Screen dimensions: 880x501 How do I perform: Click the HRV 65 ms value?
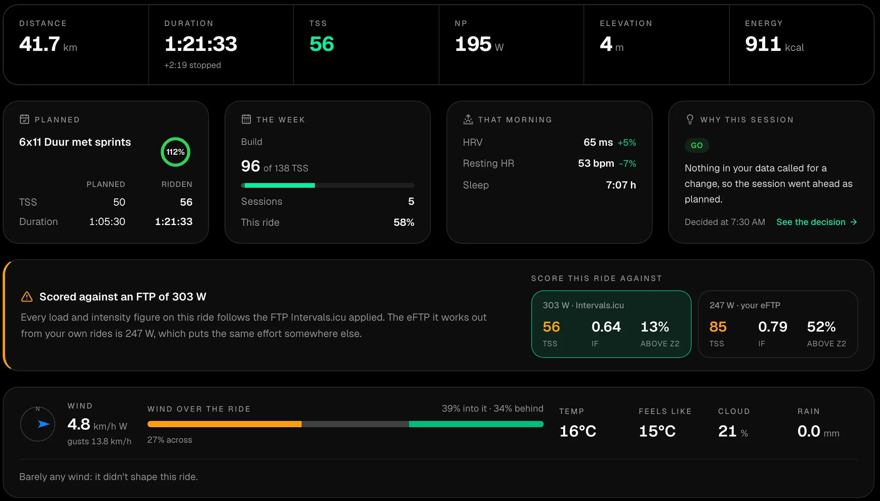pyautogui.click(x=598, y=142)
